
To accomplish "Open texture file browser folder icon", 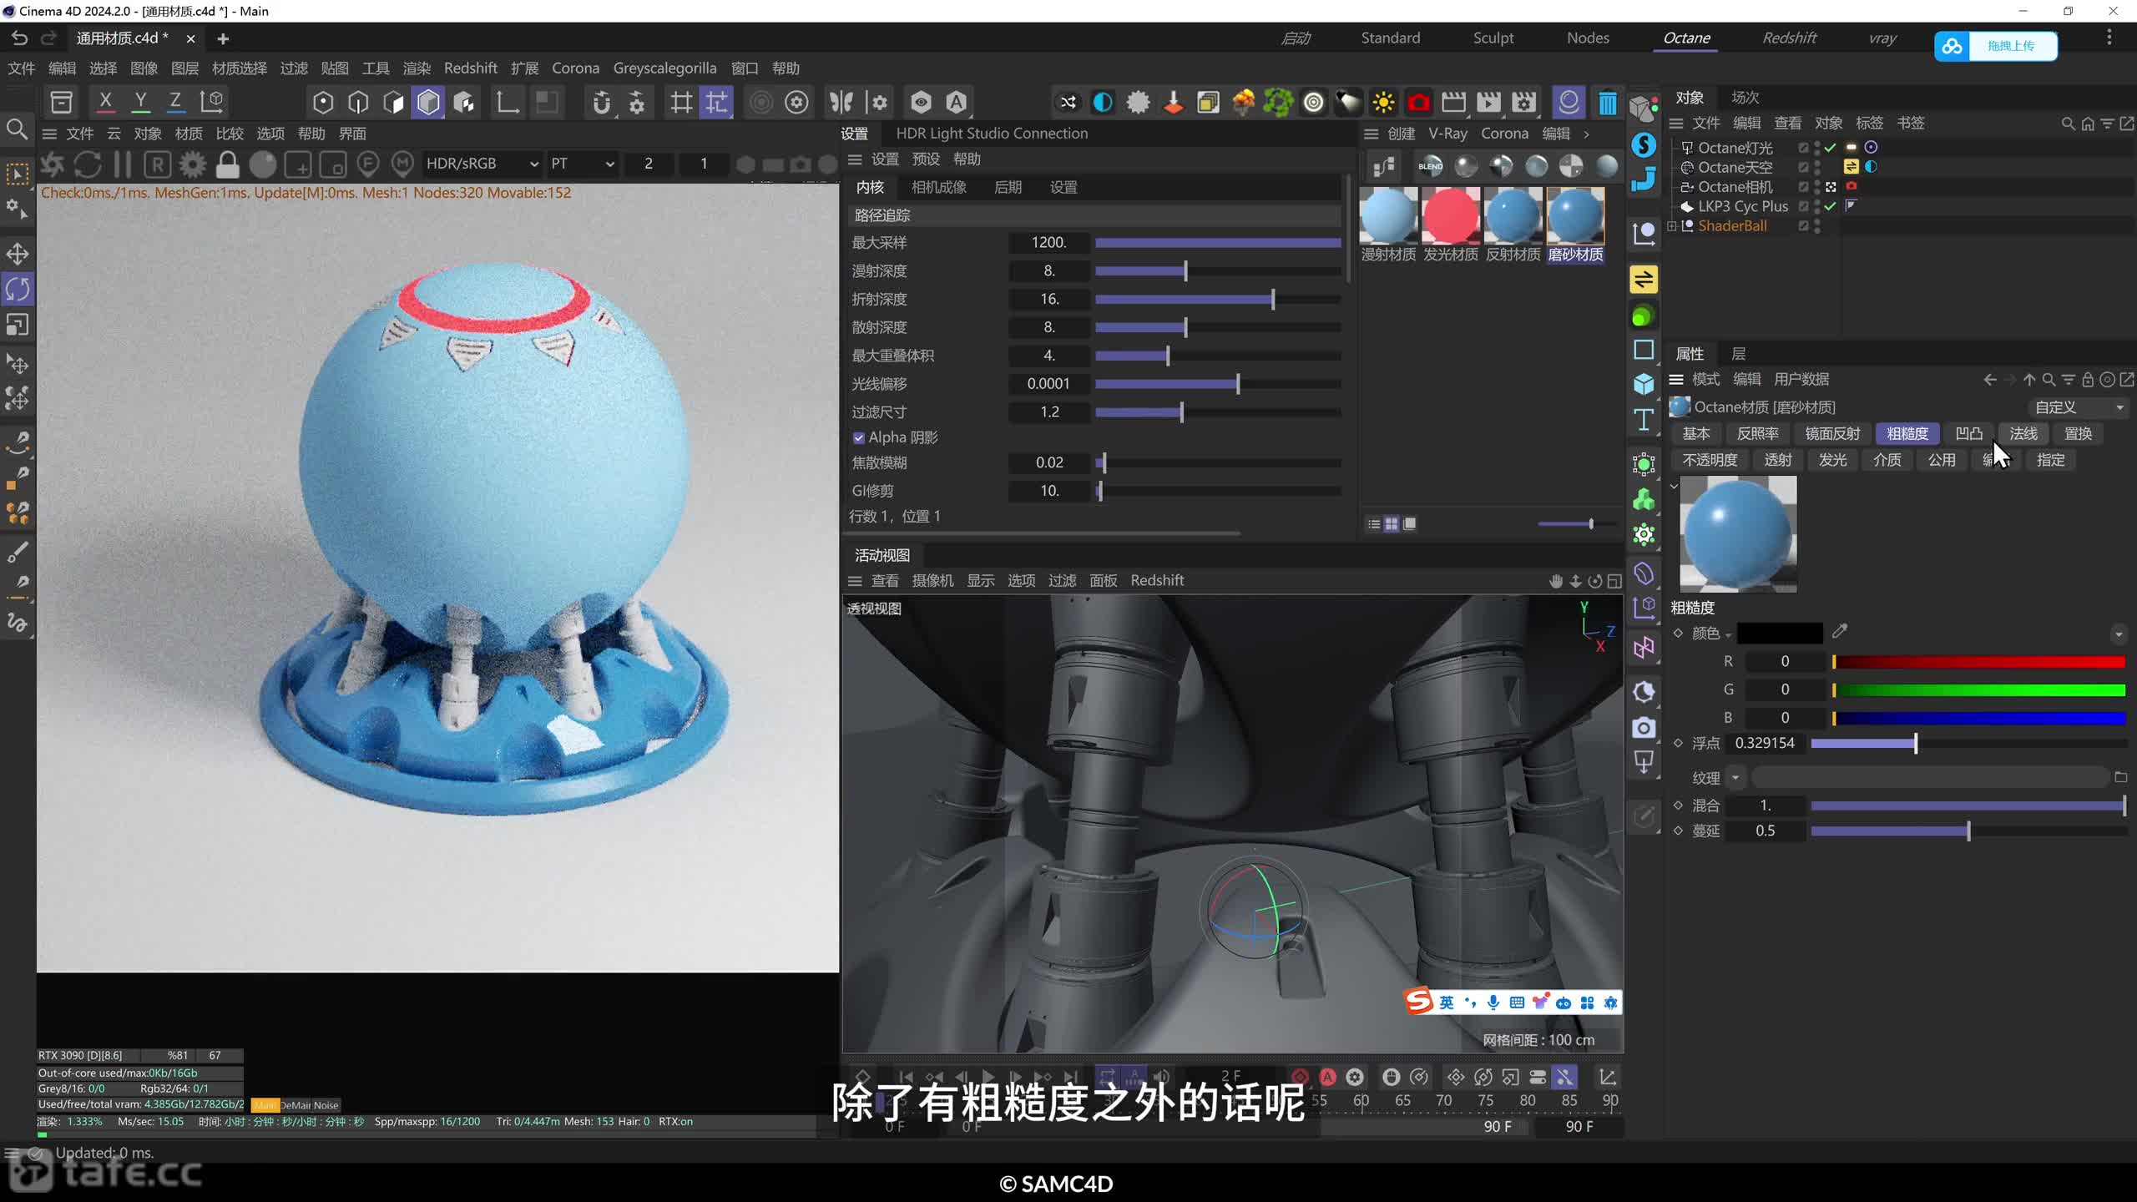I will [x=2120, y=777].
